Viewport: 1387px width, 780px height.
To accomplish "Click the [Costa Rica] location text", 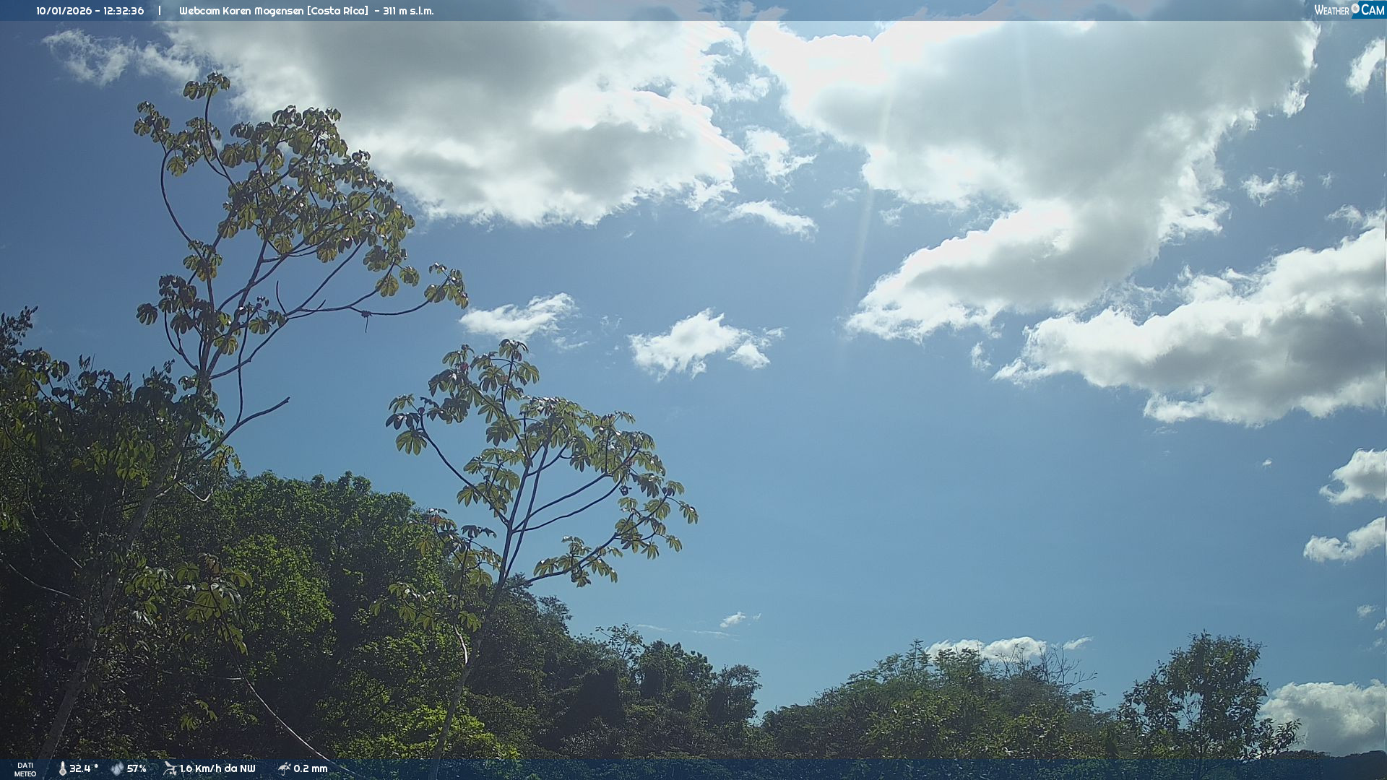I will point(339,11).
